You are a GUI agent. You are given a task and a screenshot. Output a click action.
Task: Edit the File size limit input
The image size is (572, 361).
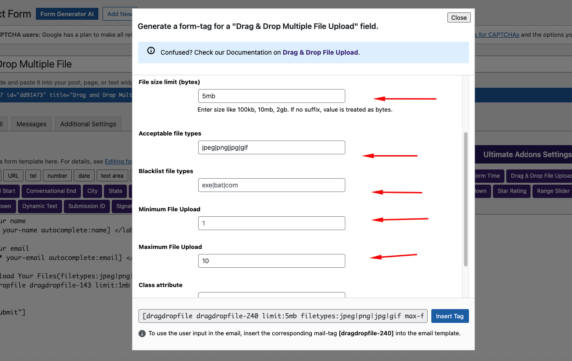[271, 96]
